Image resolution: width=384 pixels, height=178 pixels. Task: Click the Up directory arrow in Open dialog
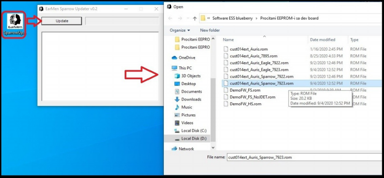click(x=194, y=18)
